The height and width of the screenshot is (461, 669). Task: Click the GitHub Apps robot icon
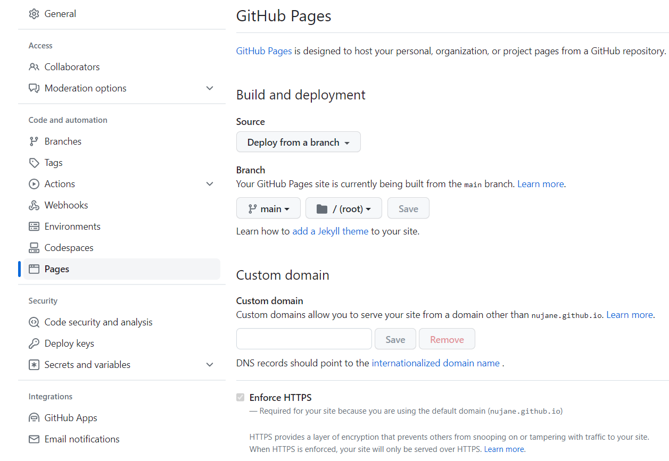click(x=34, y=418)
